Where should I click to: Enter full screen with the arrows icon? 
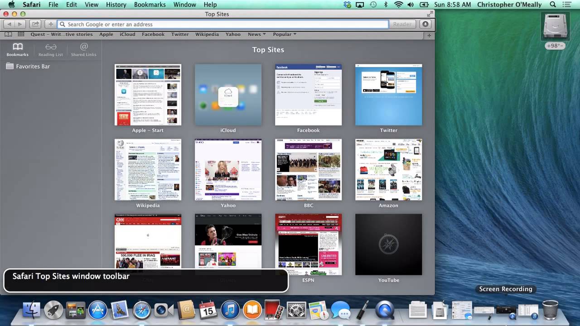click(x=429, y=14)
